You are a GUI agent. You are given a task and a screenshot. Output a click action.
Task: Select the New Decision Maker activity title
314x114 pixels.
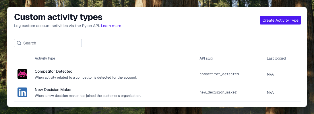tap(53, 89)
